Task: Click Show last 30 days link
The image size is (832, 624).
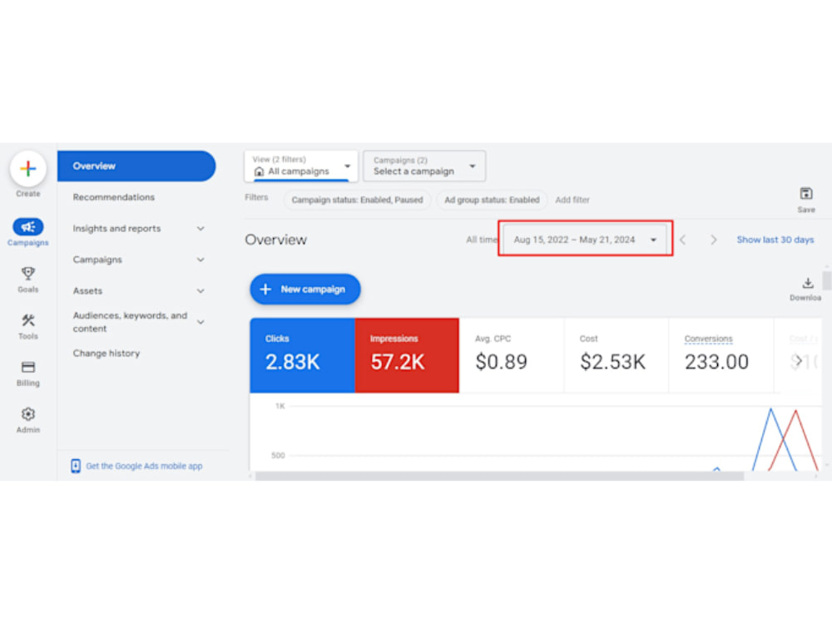Action: pos(775,240)
